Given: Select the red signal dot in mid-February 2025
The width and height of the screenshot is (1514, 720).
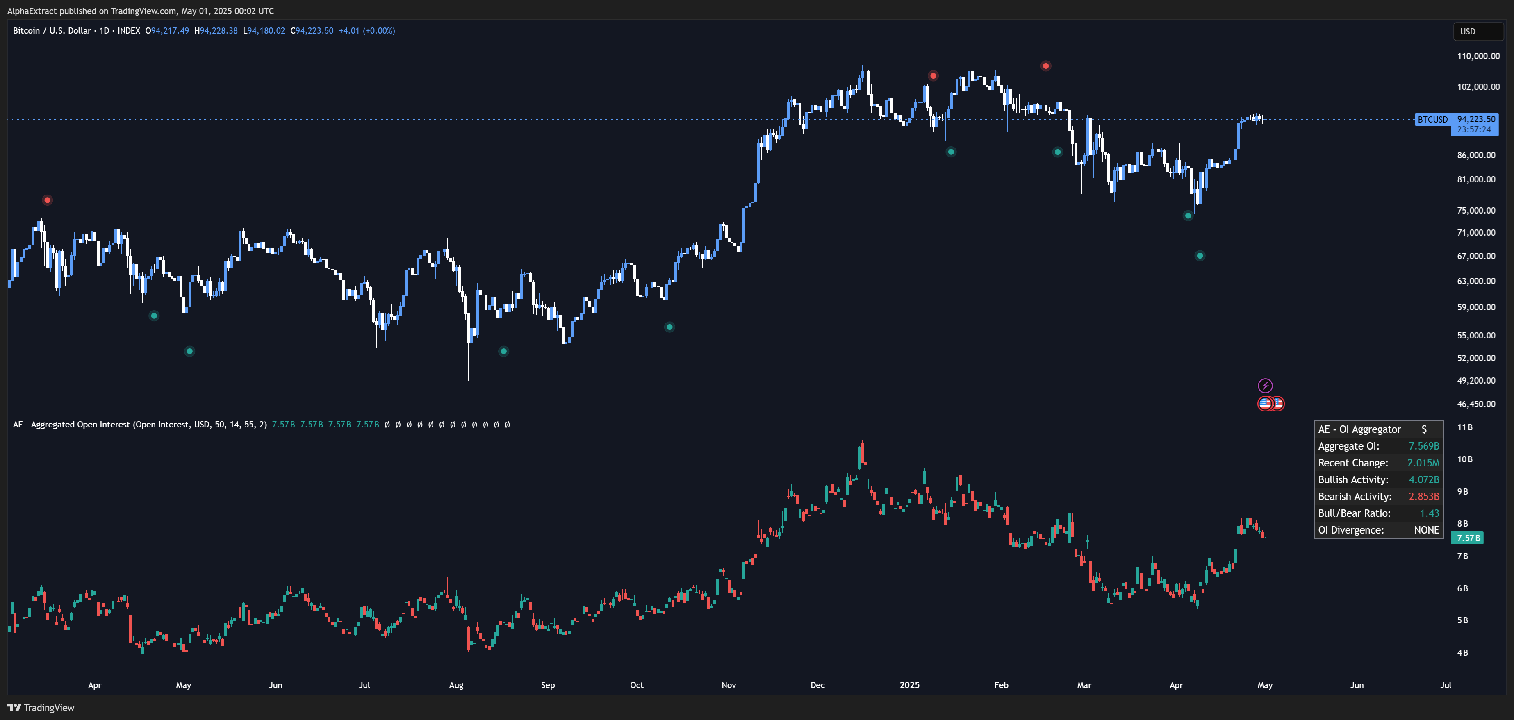Looking at the screenshot, I should pos(1045,66).
